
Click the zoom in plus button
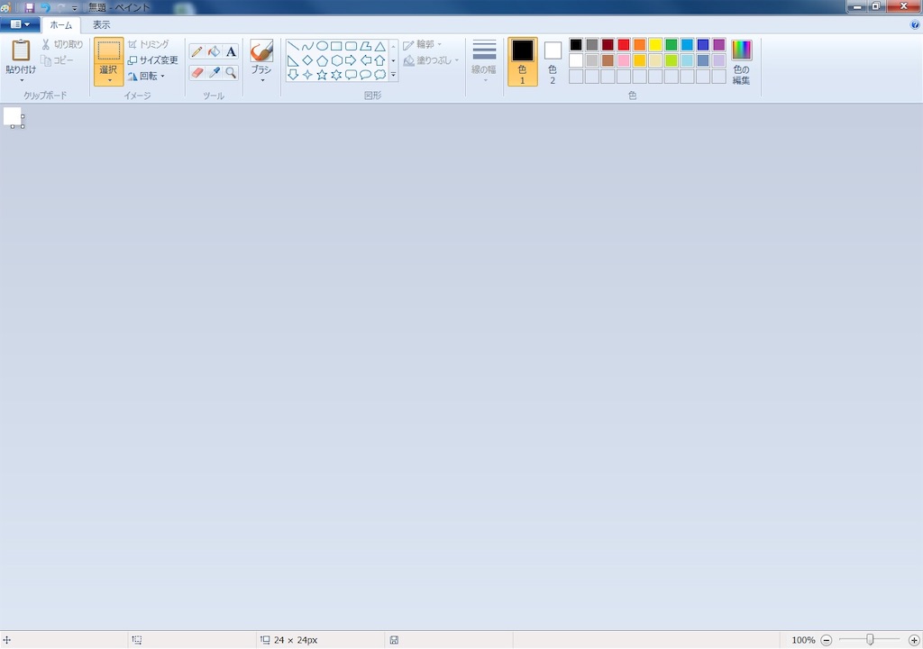tap(914, 640)
